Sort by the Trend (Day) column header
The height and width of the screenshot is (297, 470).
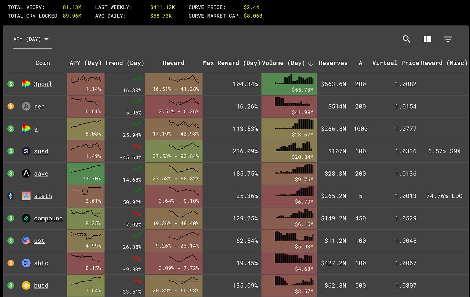tap(125, 63)
